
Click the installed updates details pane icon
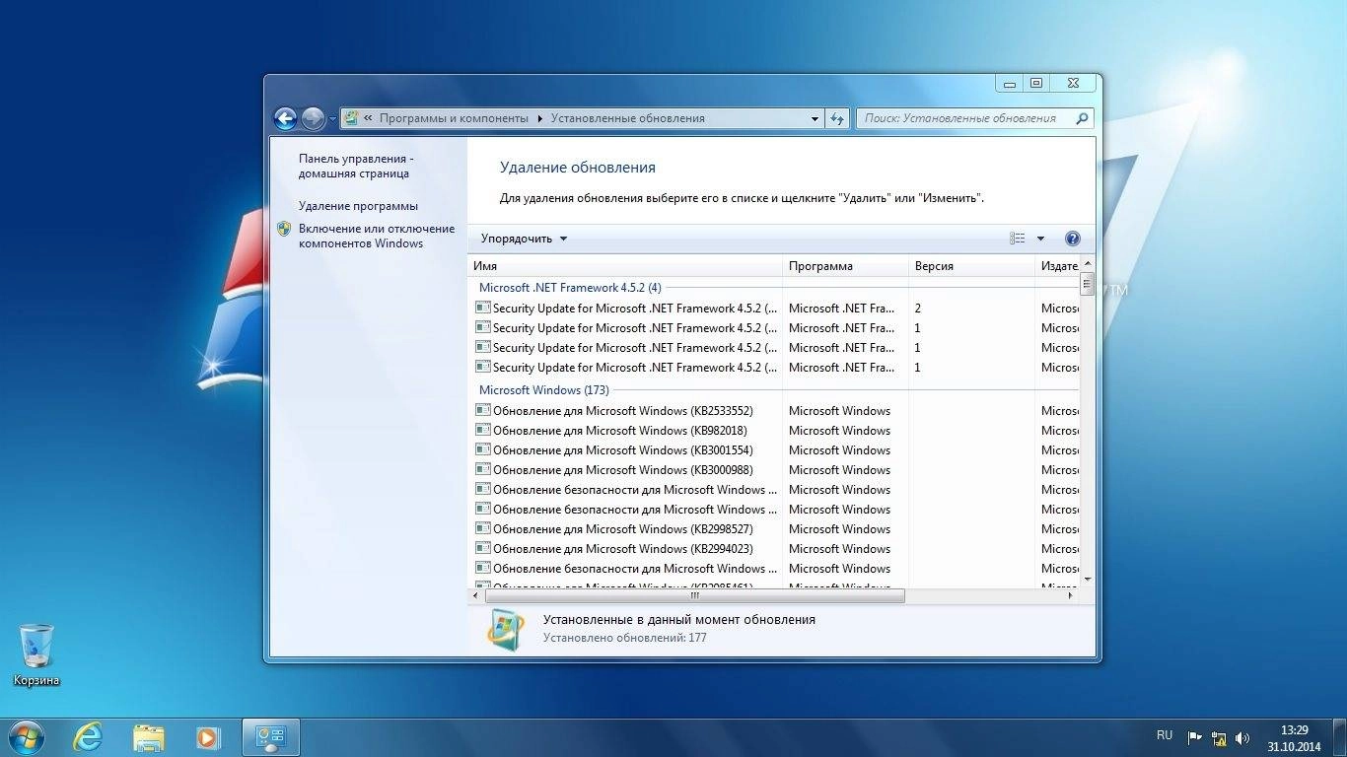(507, 630)
